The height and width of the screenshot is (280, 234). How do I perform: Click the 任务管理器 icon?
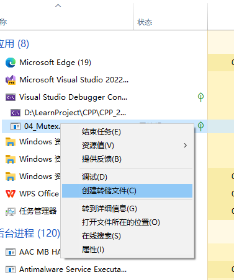coord(11,211)
